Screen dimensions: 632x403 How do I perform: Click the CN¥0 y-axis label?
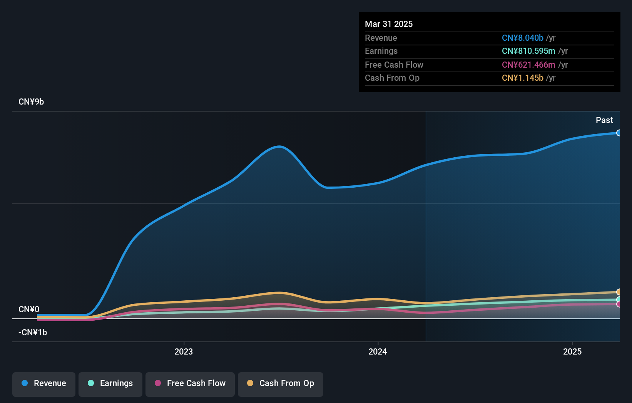click(29, 309)
